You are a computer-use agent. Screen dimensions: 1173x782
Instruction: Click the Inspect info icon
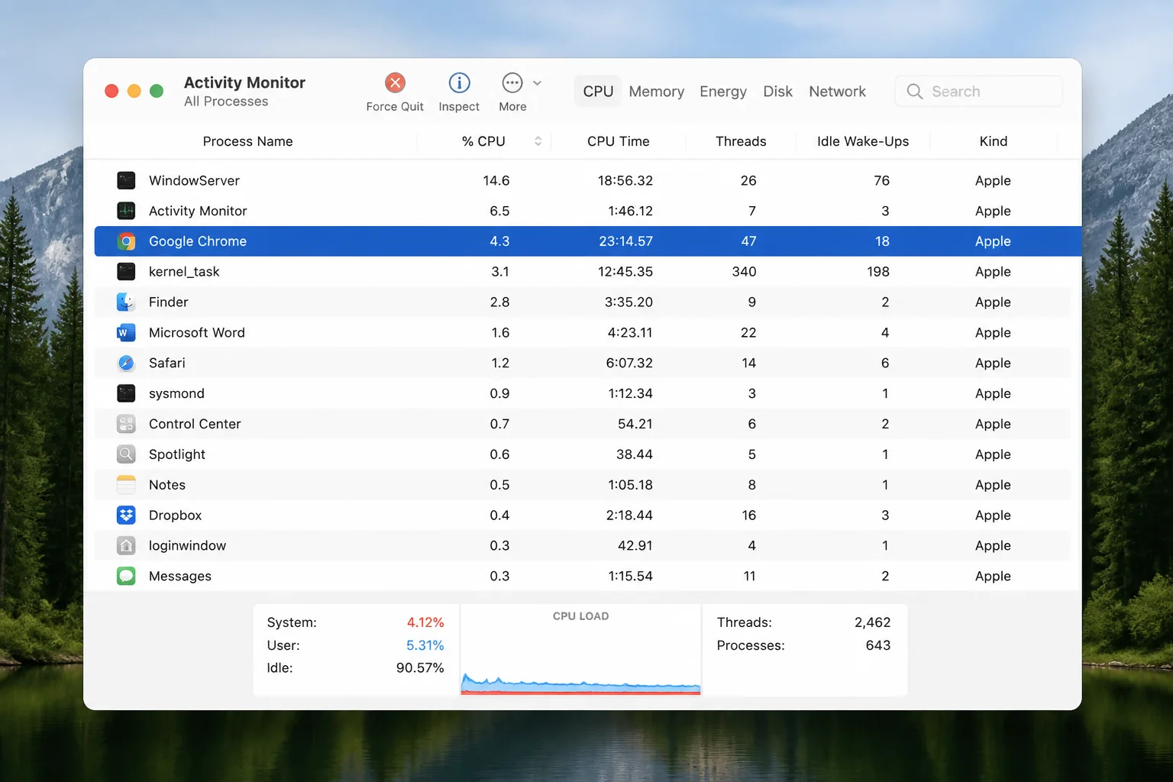(x=459, y=82)
